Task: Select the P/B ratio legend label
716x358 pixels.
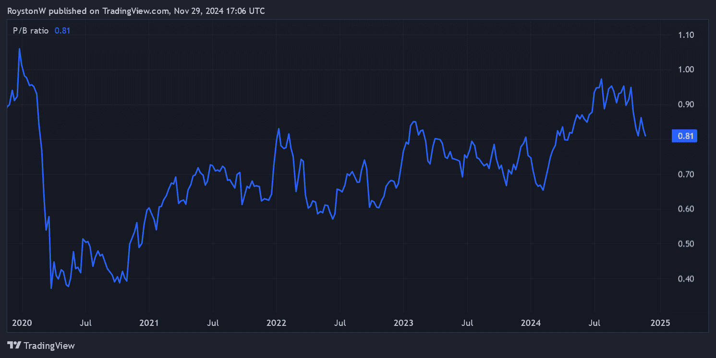Action: [x=31, y=31]
